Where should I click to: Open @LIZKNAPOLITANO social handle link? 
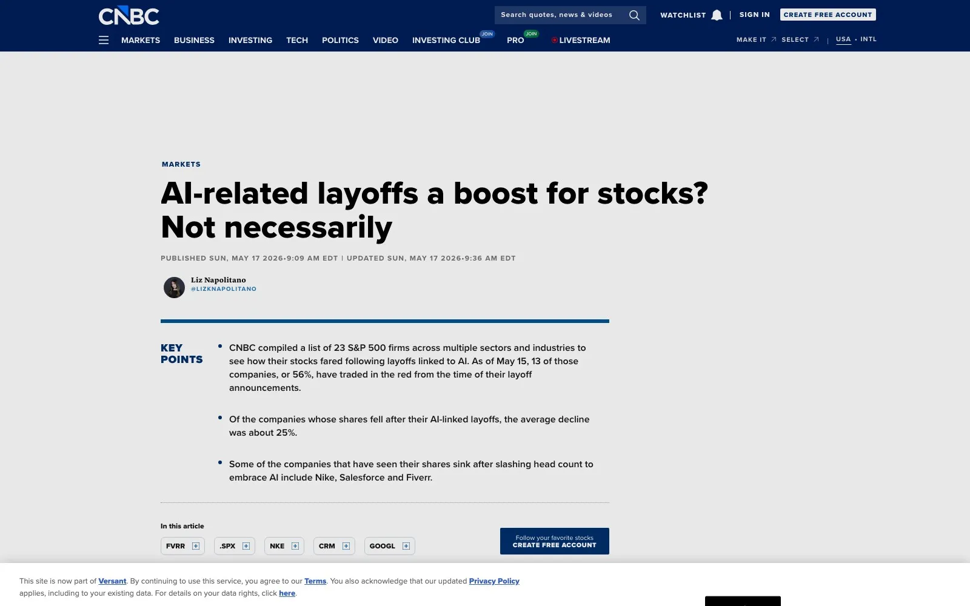pos(224,289)
